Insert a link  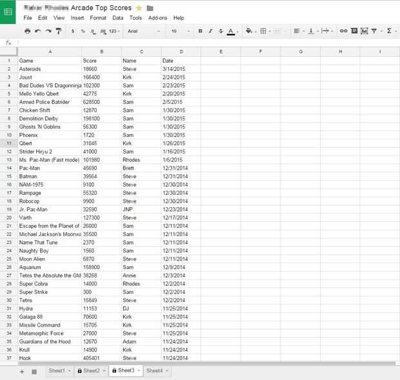click(343, 31)
